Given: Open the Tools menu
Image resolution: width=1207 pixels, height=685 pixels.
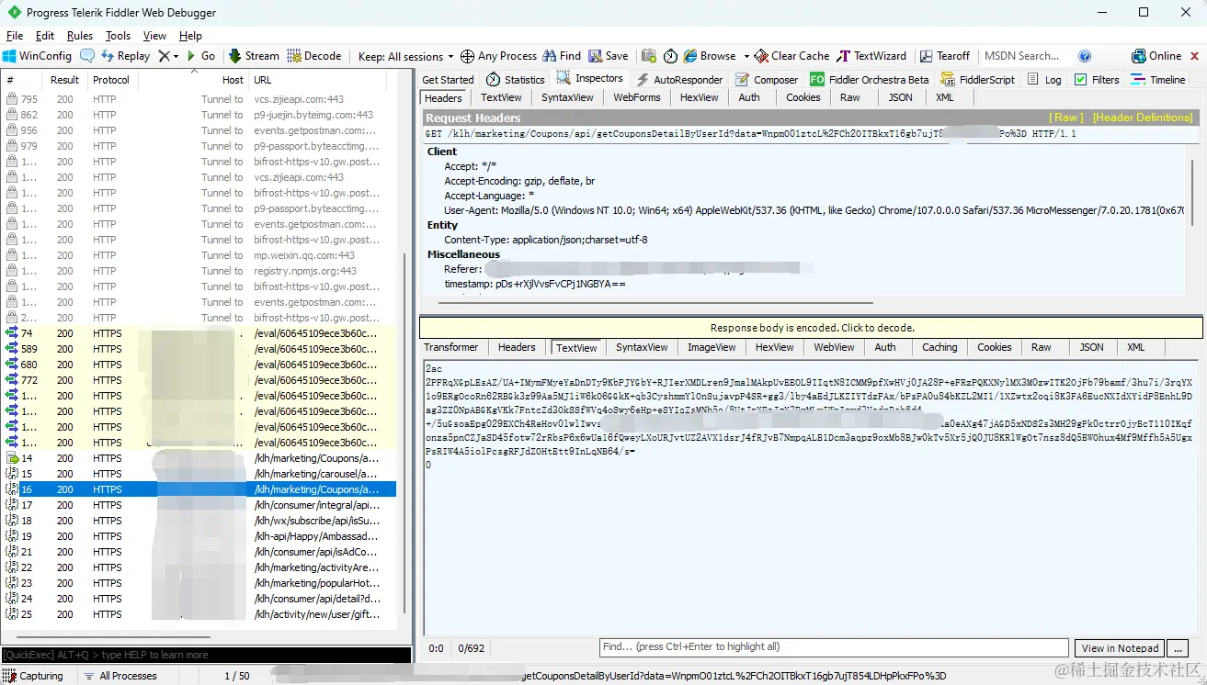Looking at the screenshot, I should 118,36.
